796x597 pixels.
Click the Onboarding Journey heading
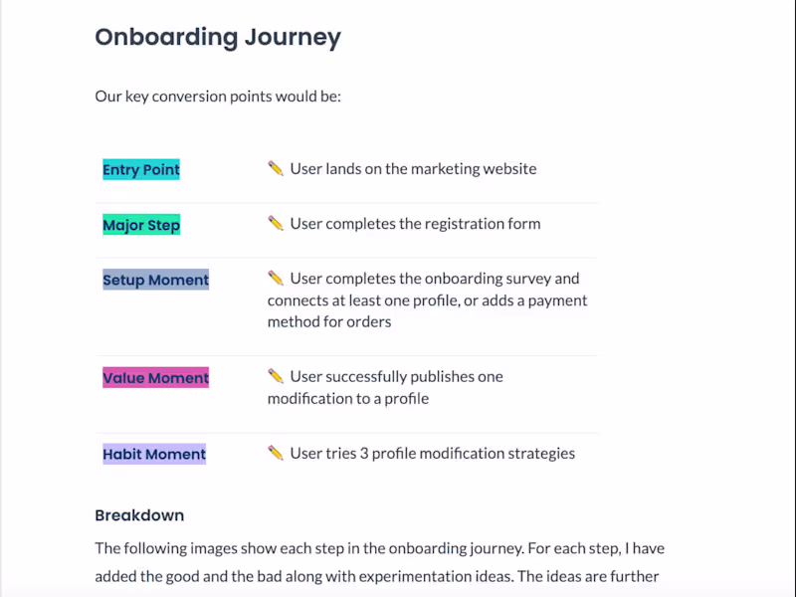click(218, 38)
